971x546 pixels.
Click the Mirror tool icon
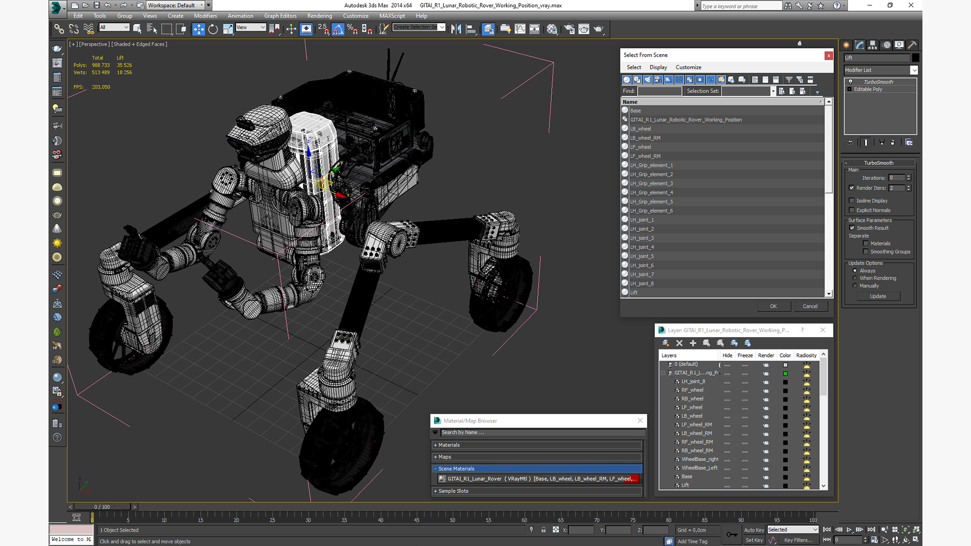456,29
